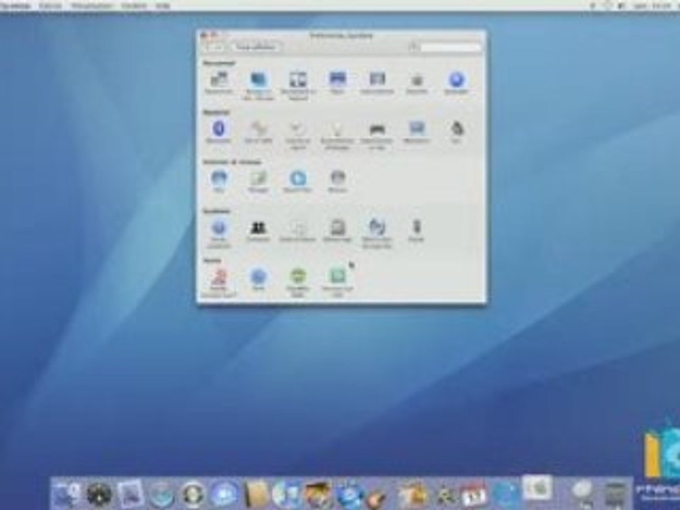Image resolution: width=680 pixels, height=510 pixels.
Task: Open the Son speaker preference pane
Action: [456, 132]
